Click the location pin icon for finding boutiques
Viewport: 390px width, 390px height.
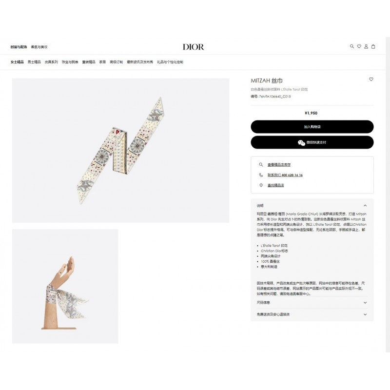point(261,185)
